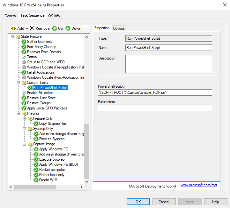
Task: Click the Parameters input field
Action: 155,108
